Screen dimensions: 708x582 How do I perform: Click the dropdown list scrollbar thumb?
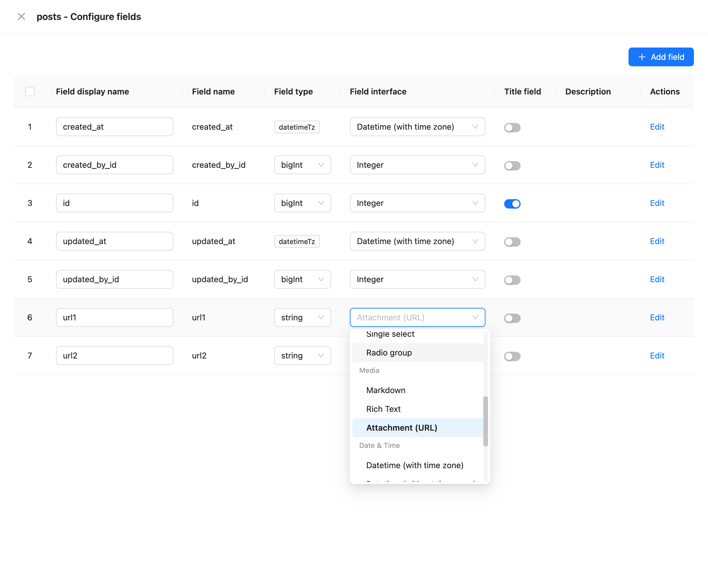tap(485, 421)
